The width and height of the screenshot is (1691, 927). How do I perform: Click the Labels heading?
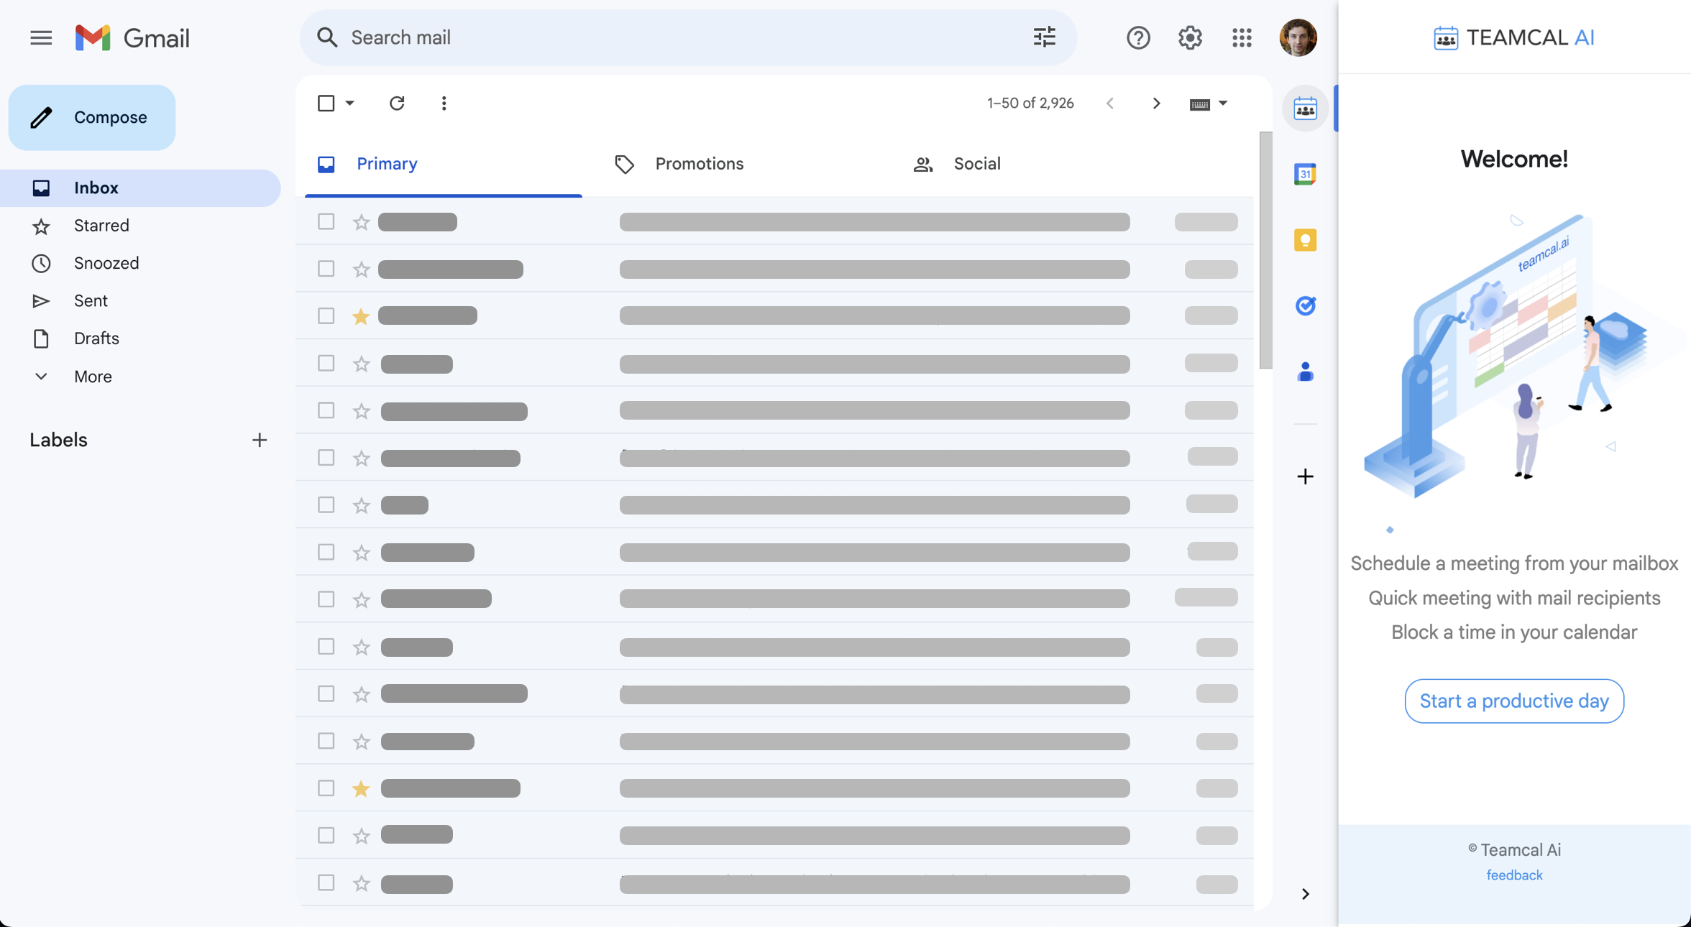click(x=58, y=440)
